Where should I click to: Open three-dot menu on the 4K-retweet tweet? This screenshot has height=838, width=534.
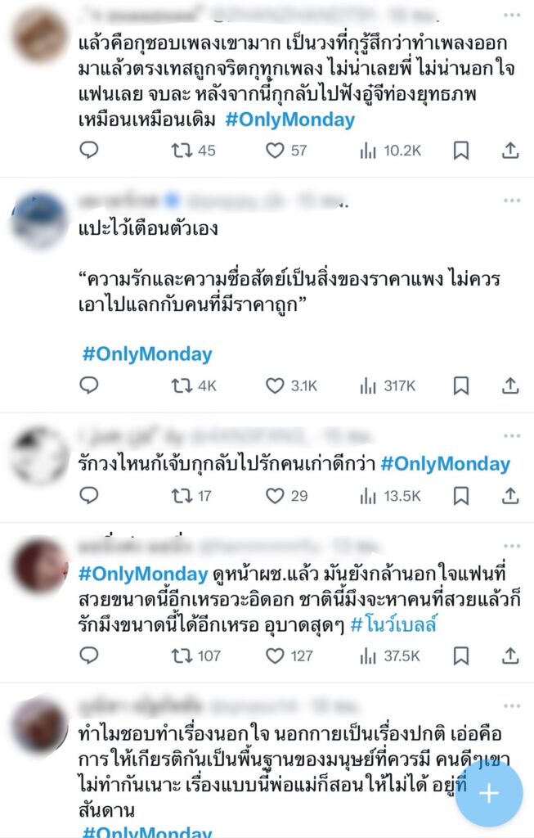tap(512, 200)
